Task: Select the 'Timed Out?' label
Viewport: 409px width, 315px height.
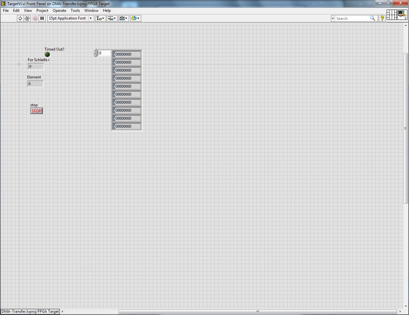Action: tap(54, 49)
